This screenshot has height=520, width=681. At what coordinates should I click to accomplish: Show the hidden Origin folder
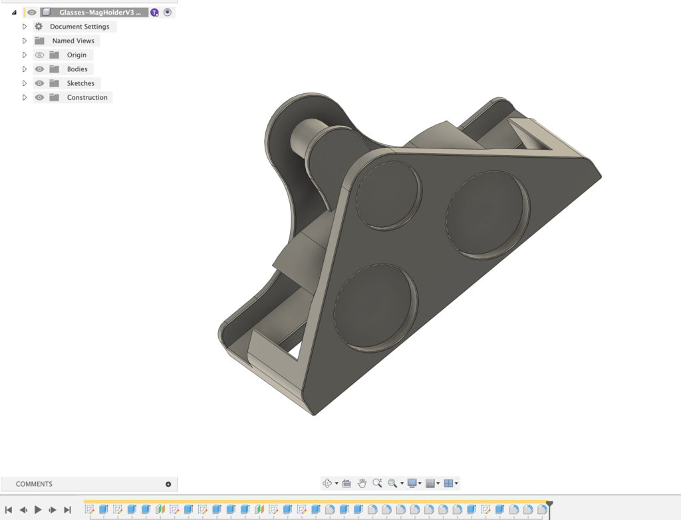tap(39, 55)
